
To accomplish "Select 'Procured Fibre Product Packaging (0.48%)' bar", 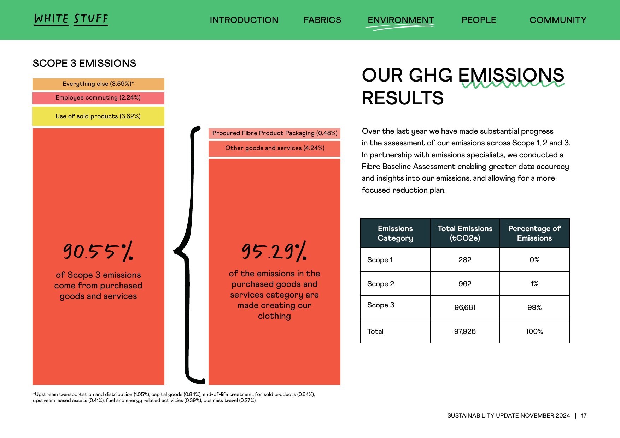I will pos(274,133).
